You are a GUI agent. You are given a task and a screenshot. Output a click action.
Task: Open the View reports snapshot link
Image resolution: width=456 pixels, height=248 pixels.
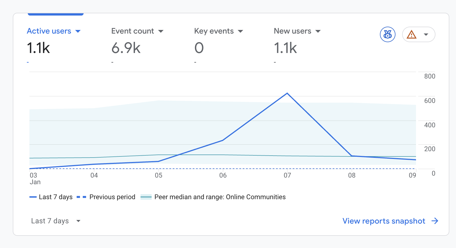[384, 221]
